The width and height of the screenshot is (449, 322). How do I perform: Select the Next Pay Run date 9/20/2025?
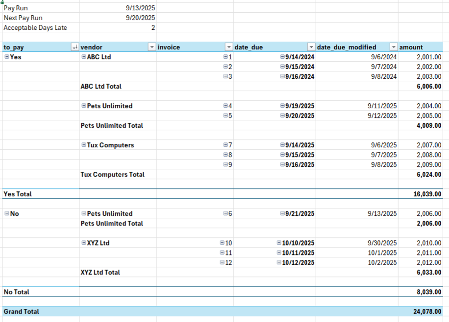point(140,18)
